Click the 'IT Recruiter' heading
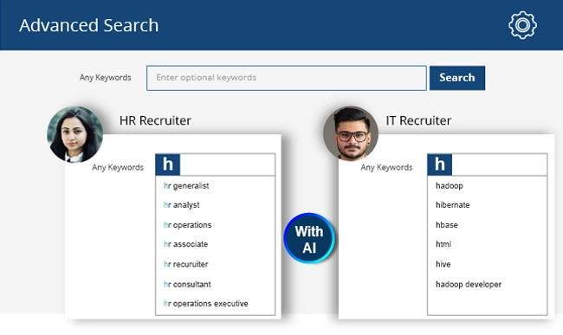Image resolution: width=563 pixels, height=335 pixels. point(418,120)
